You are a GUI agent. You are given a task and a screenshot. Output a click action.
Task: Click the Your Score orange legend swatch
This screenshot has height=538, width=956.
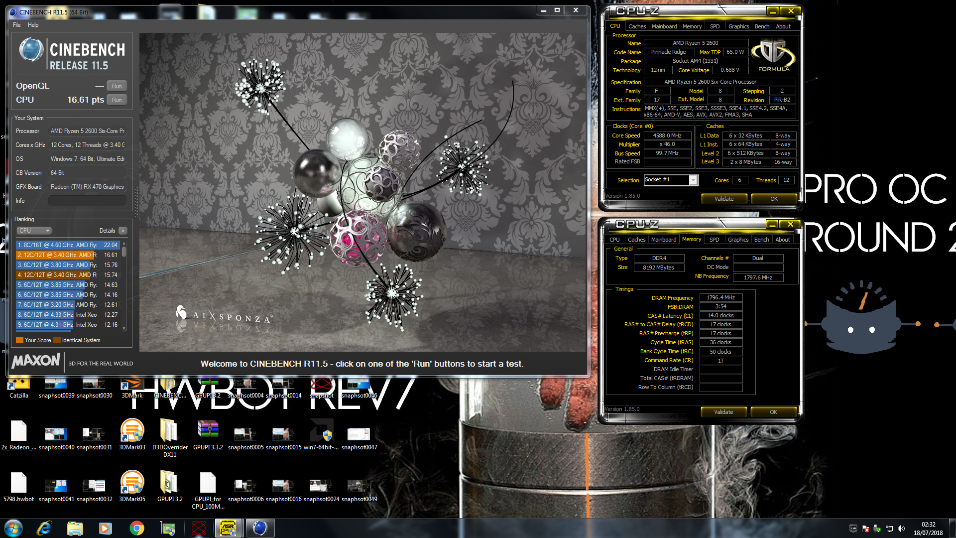coord(20,340)
